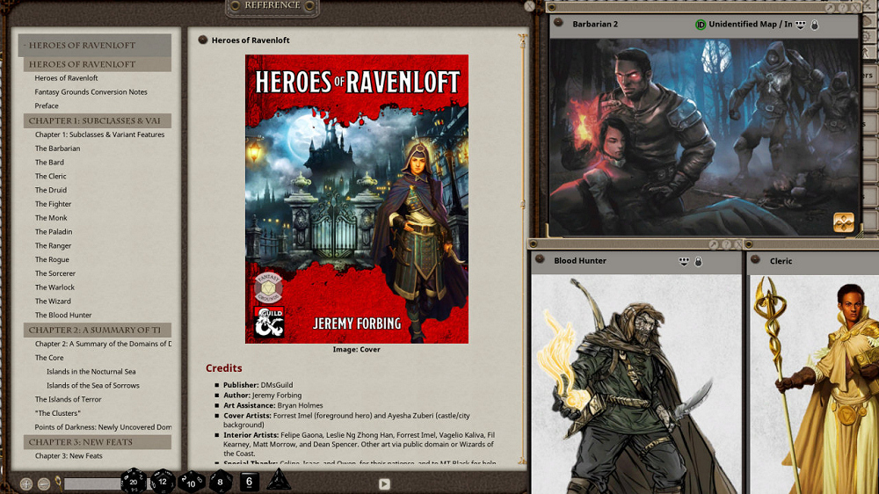This screenshot has width=879, height=494.
Task: Click the search input field in bottom bar
Action: [x=92, y=483]
